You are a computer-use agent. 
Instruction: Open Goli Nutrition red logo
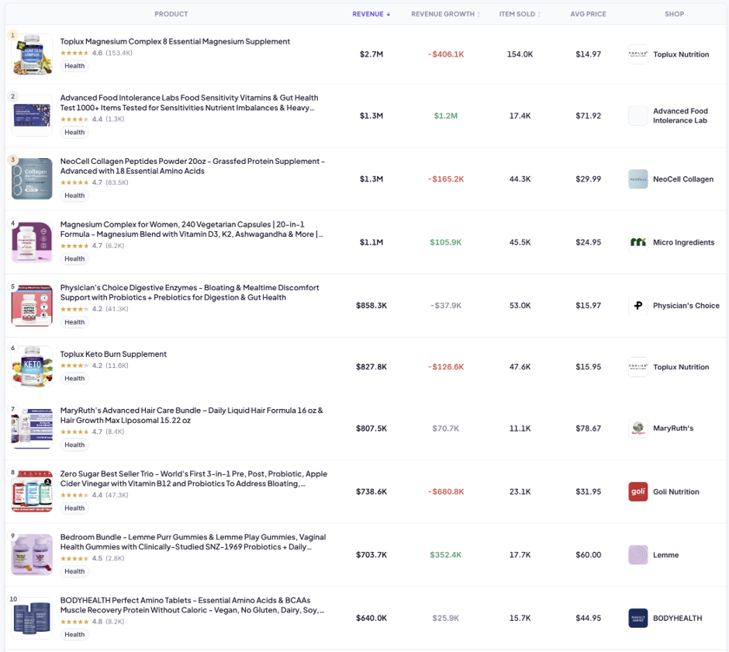pos(637,491)
